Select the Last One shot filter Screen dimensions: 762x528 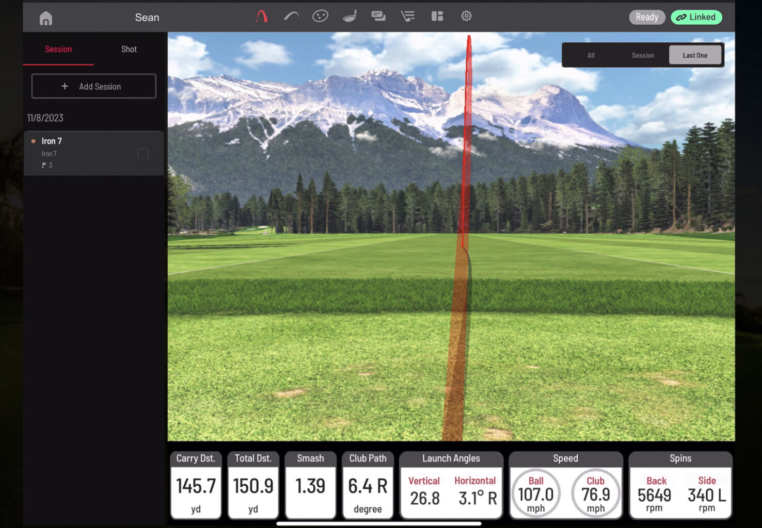(695, 55)
